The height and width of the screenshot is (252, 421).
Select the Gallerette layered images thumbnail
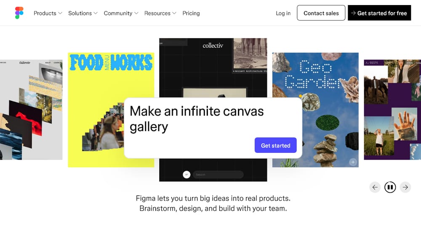[x=31, y=110]
